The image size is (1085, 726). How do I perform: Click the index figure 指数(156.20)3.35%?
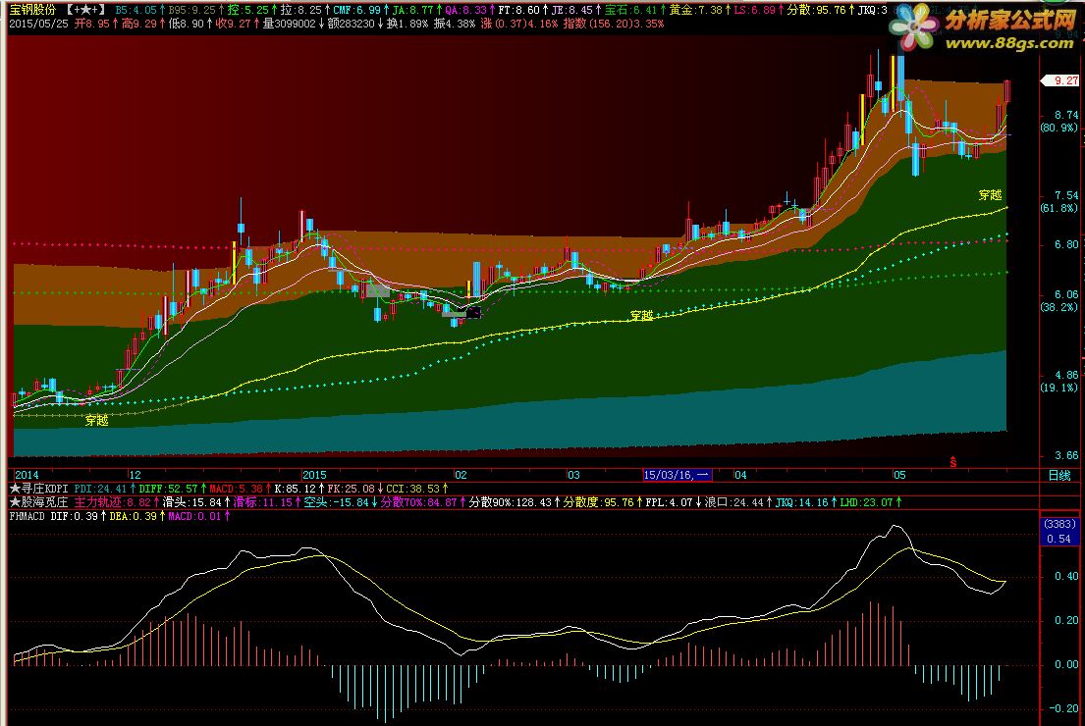pos(613,24)
